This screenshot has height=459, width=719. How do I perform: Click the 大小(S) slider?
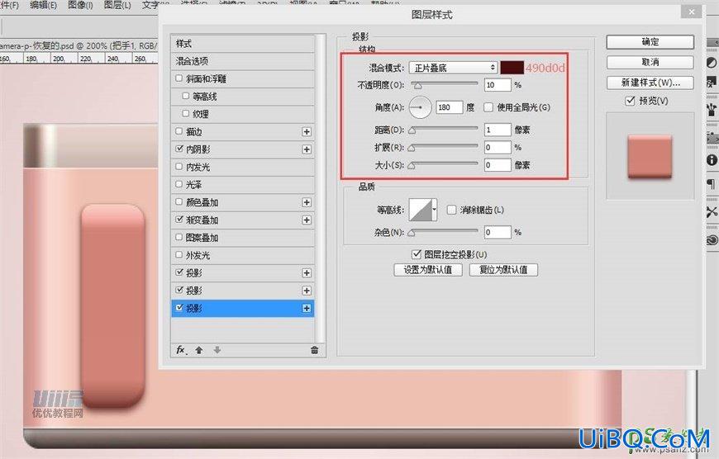pos(444,165)
